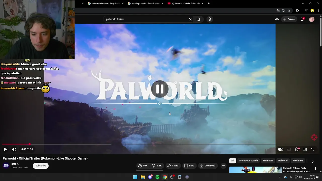
Task: Click the red IGN watermark logo on the video
Action: coord(314,137)
